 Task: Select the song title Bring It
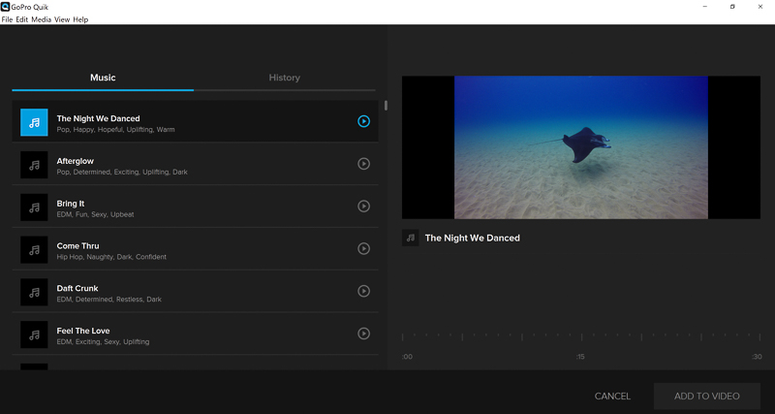(x=71, y=204)
